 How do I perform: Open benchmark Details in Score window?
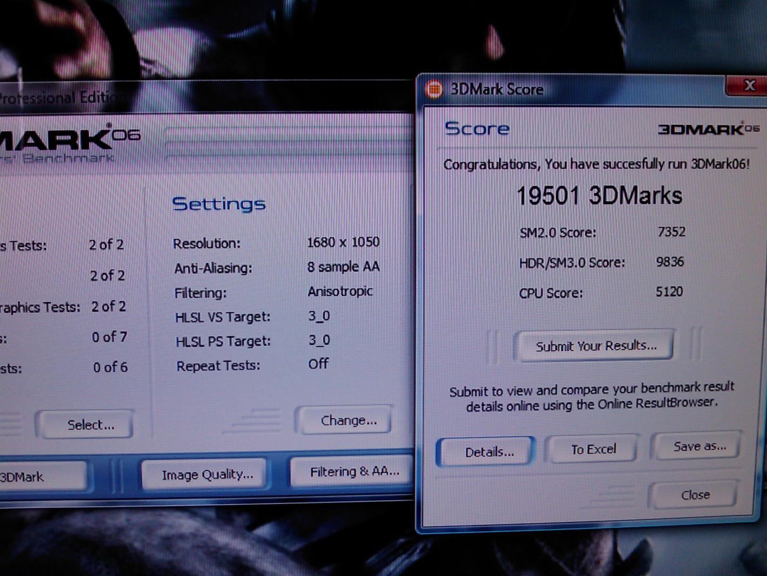pos(486,452)
